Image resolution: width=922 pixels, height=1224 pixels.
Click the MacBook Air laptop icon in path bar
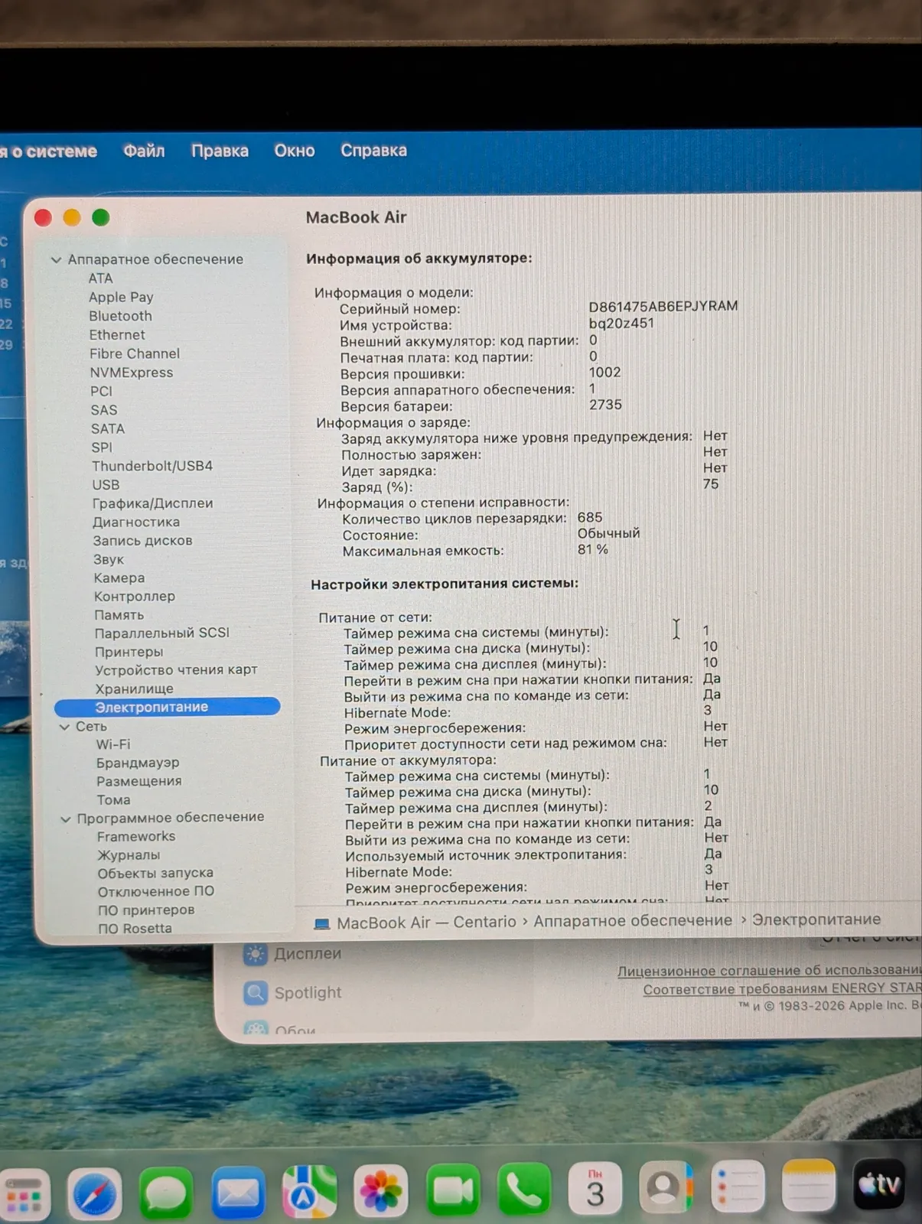[322, 924]
